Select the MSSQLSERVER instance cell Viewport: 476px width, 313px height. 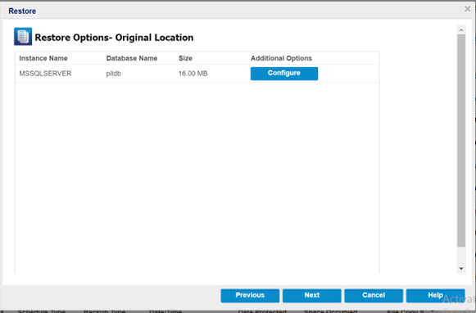pyautogui.click(x=45, y=74)
